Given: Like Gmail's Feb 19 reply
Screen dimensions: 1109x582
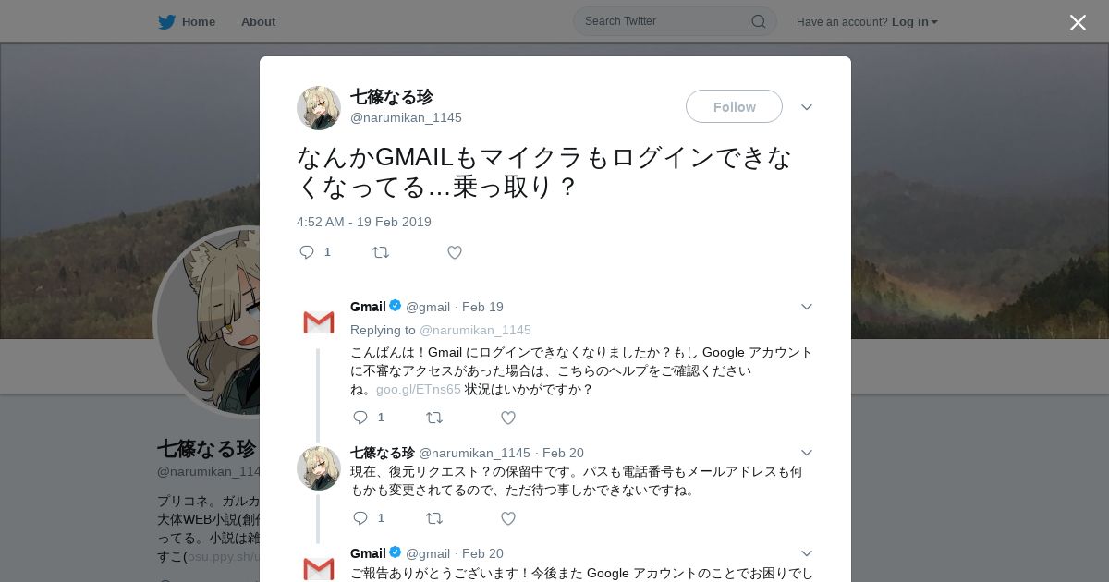Looking at the screenshot, I should pyautogui.click(x=508, y=418).
